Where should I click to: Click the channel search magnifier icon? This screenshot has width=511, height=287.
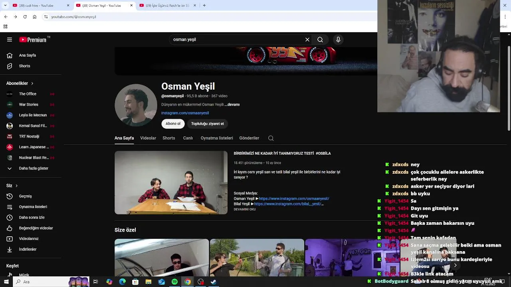click(271, 138)
